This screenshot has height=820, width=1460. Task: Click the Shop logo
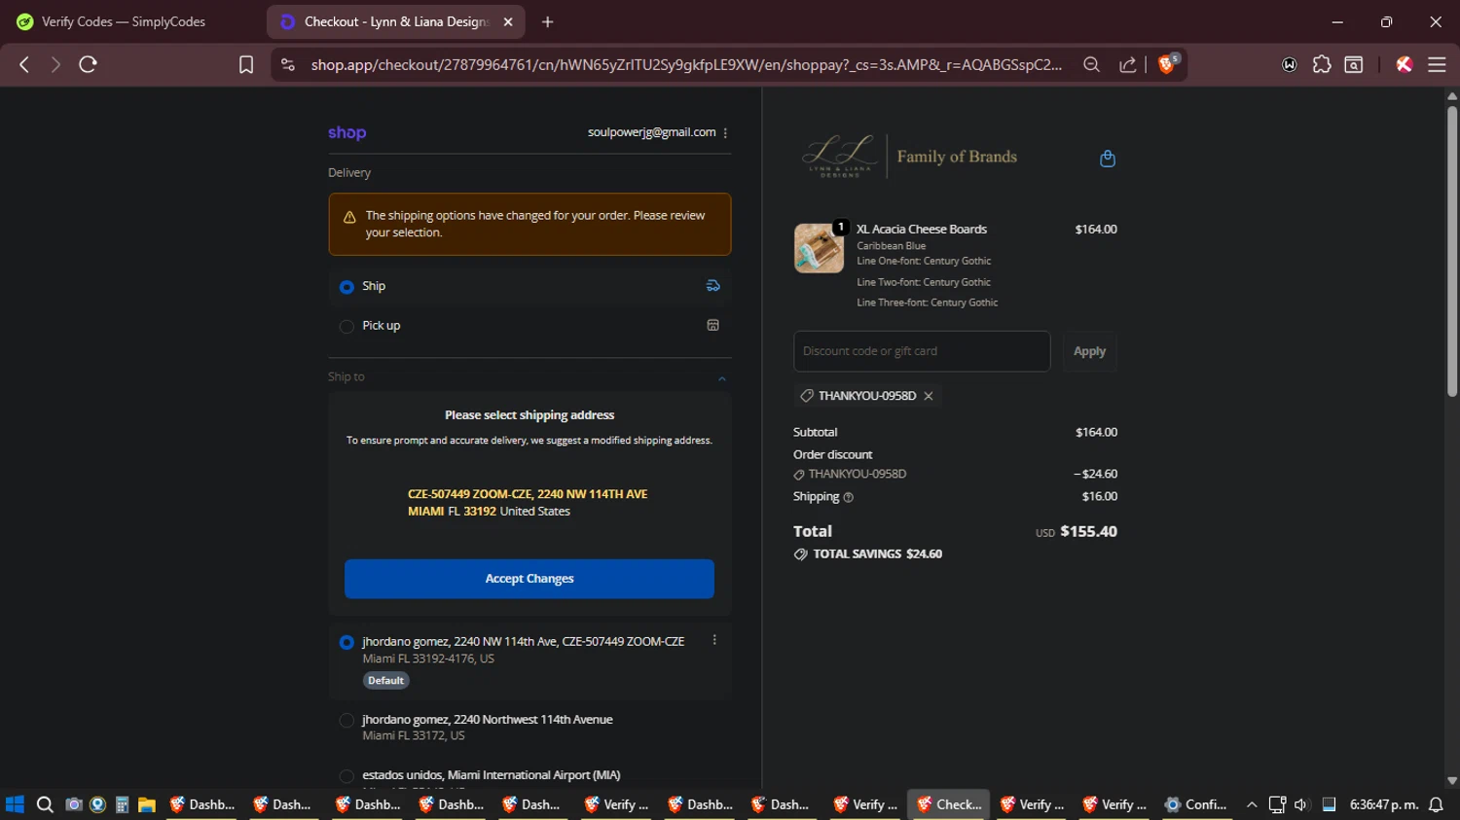pos(347,132)
